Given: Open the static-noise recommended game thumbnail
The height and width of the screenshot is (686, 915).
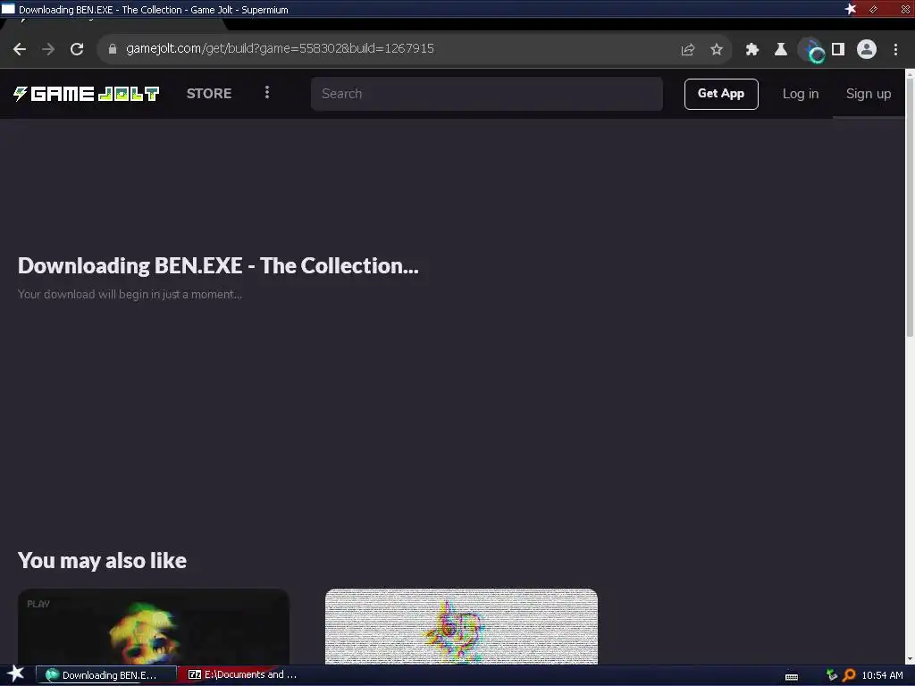Looking at the screenshot, I should (461, 626).
